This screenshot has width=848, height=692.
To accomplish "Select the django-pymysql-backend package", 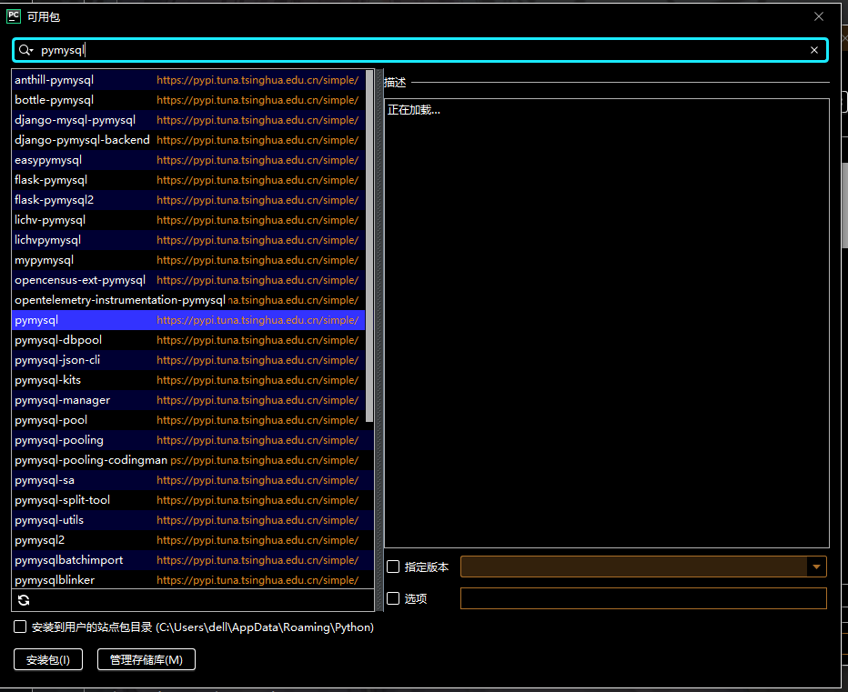I will pos(188,140).
